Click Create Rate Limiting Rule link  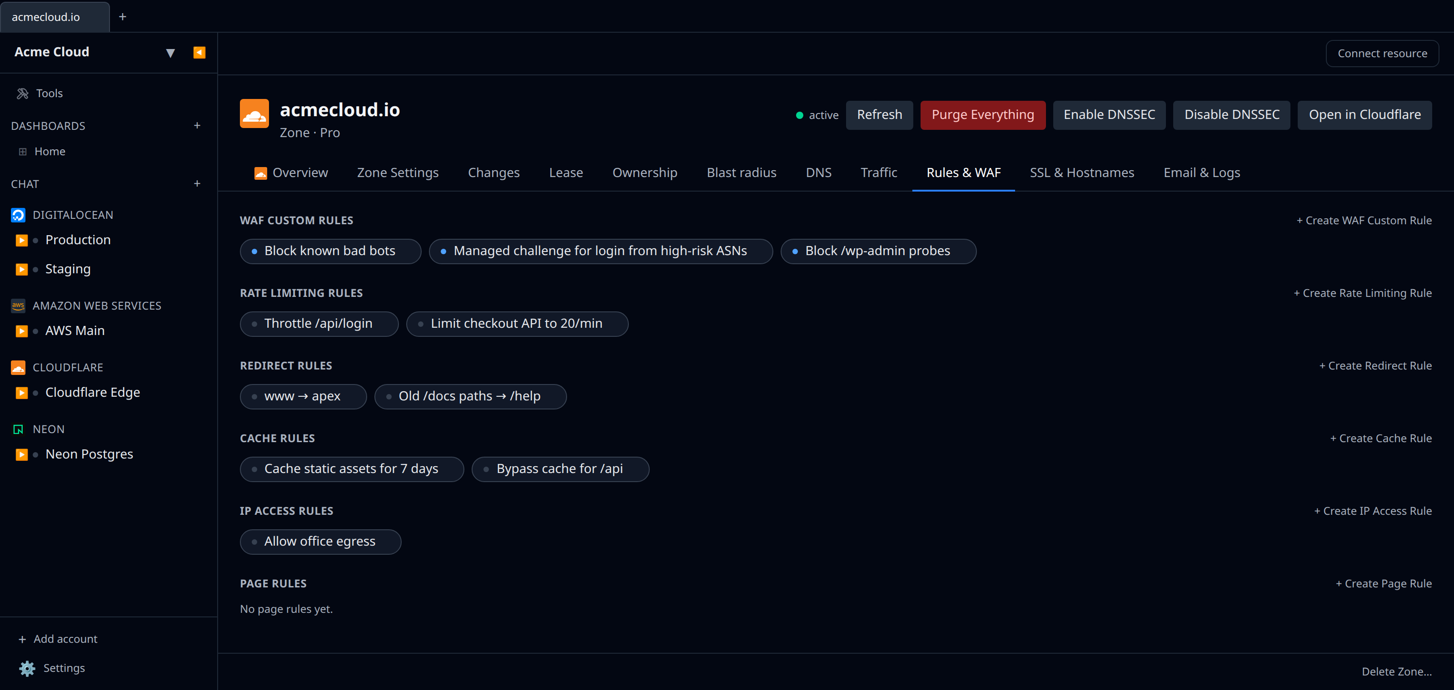1363,293
